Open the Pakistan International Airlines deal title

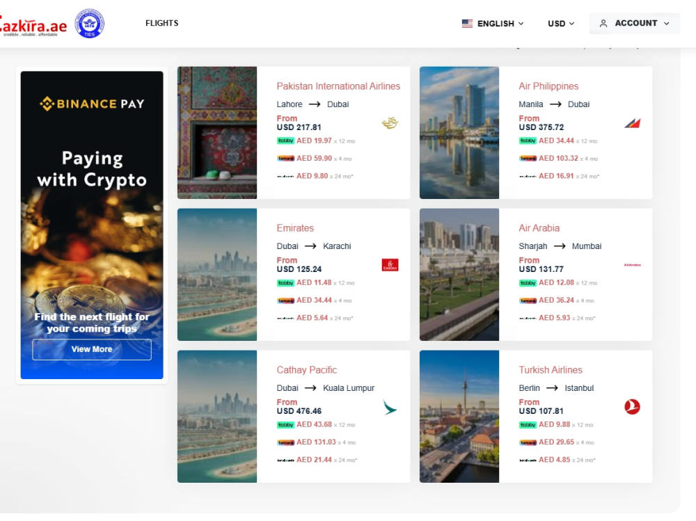point(338,86)
